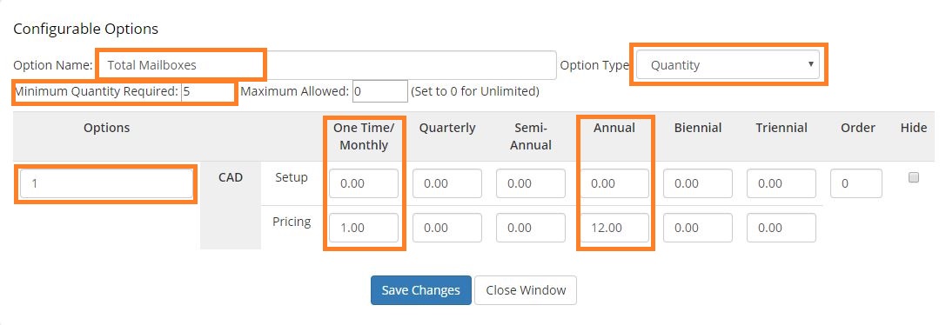Select the Quarterly Setup field
The image size is (946, 325).
[x=447, y=183]
